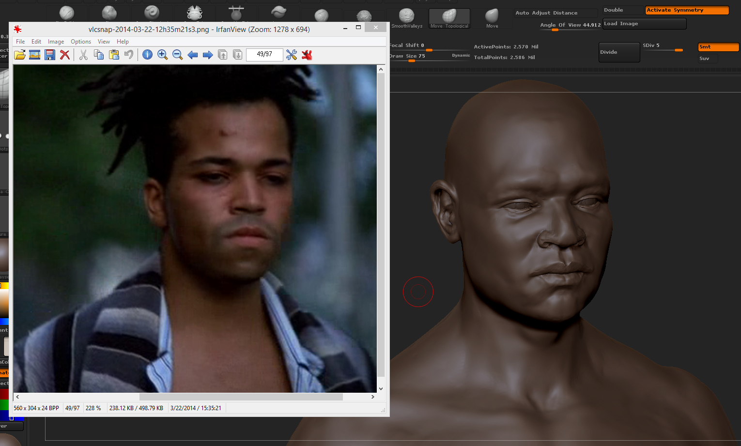Adjust the SDiv subdivision level slider
This screenshot has width=741, height=446.
[x=663, y=47]
